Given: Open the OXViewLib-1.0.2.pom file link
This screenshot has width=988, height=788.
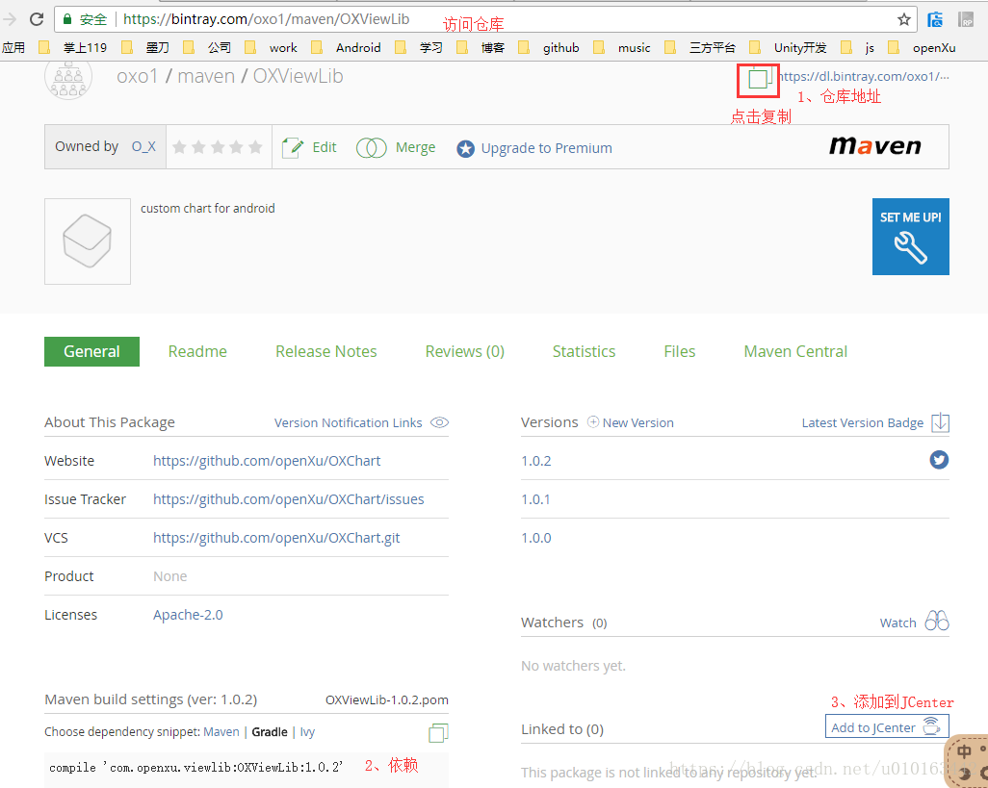Looking at the screenshot, I should (387, 699).
